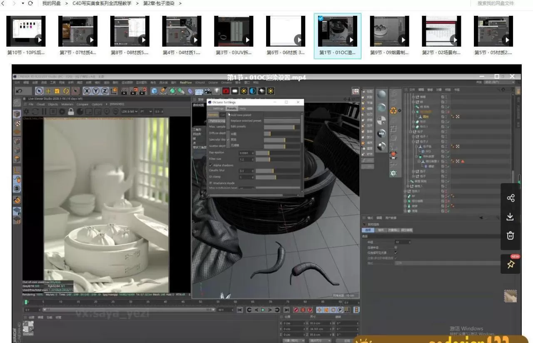The width and height of the screenshot is (533, 343).
Task: Open the 第9节 video thumbnail
Action: (389, 31)
